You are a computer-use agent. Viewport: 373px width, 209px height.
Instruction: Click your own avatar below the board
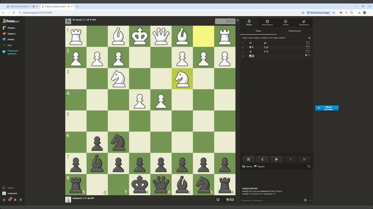[68, 200]
